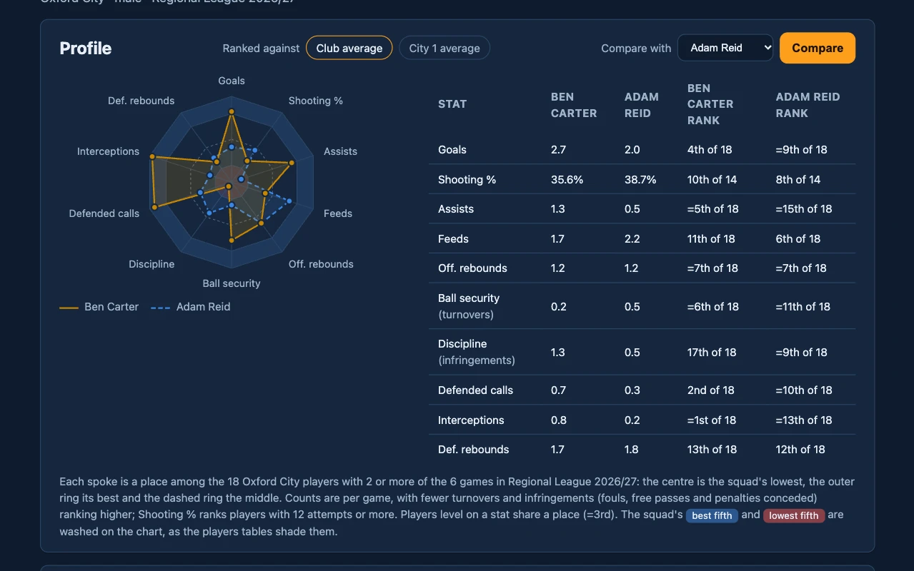Click the Off. rebounds table row label

click(472, 268)
